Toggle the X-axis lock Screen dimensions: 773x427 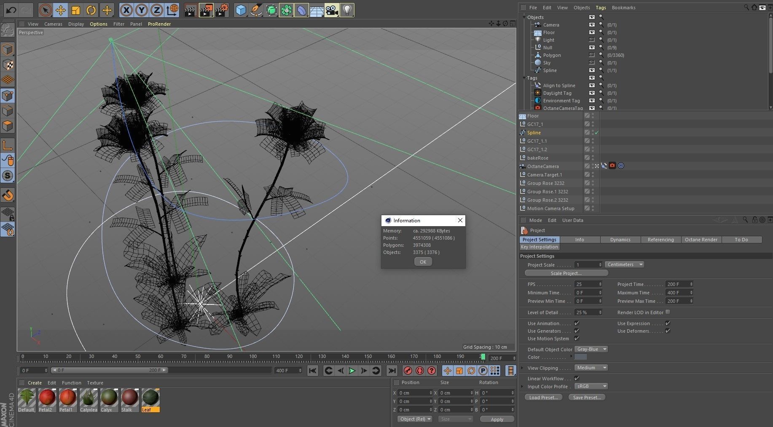[x=126, y=10]
